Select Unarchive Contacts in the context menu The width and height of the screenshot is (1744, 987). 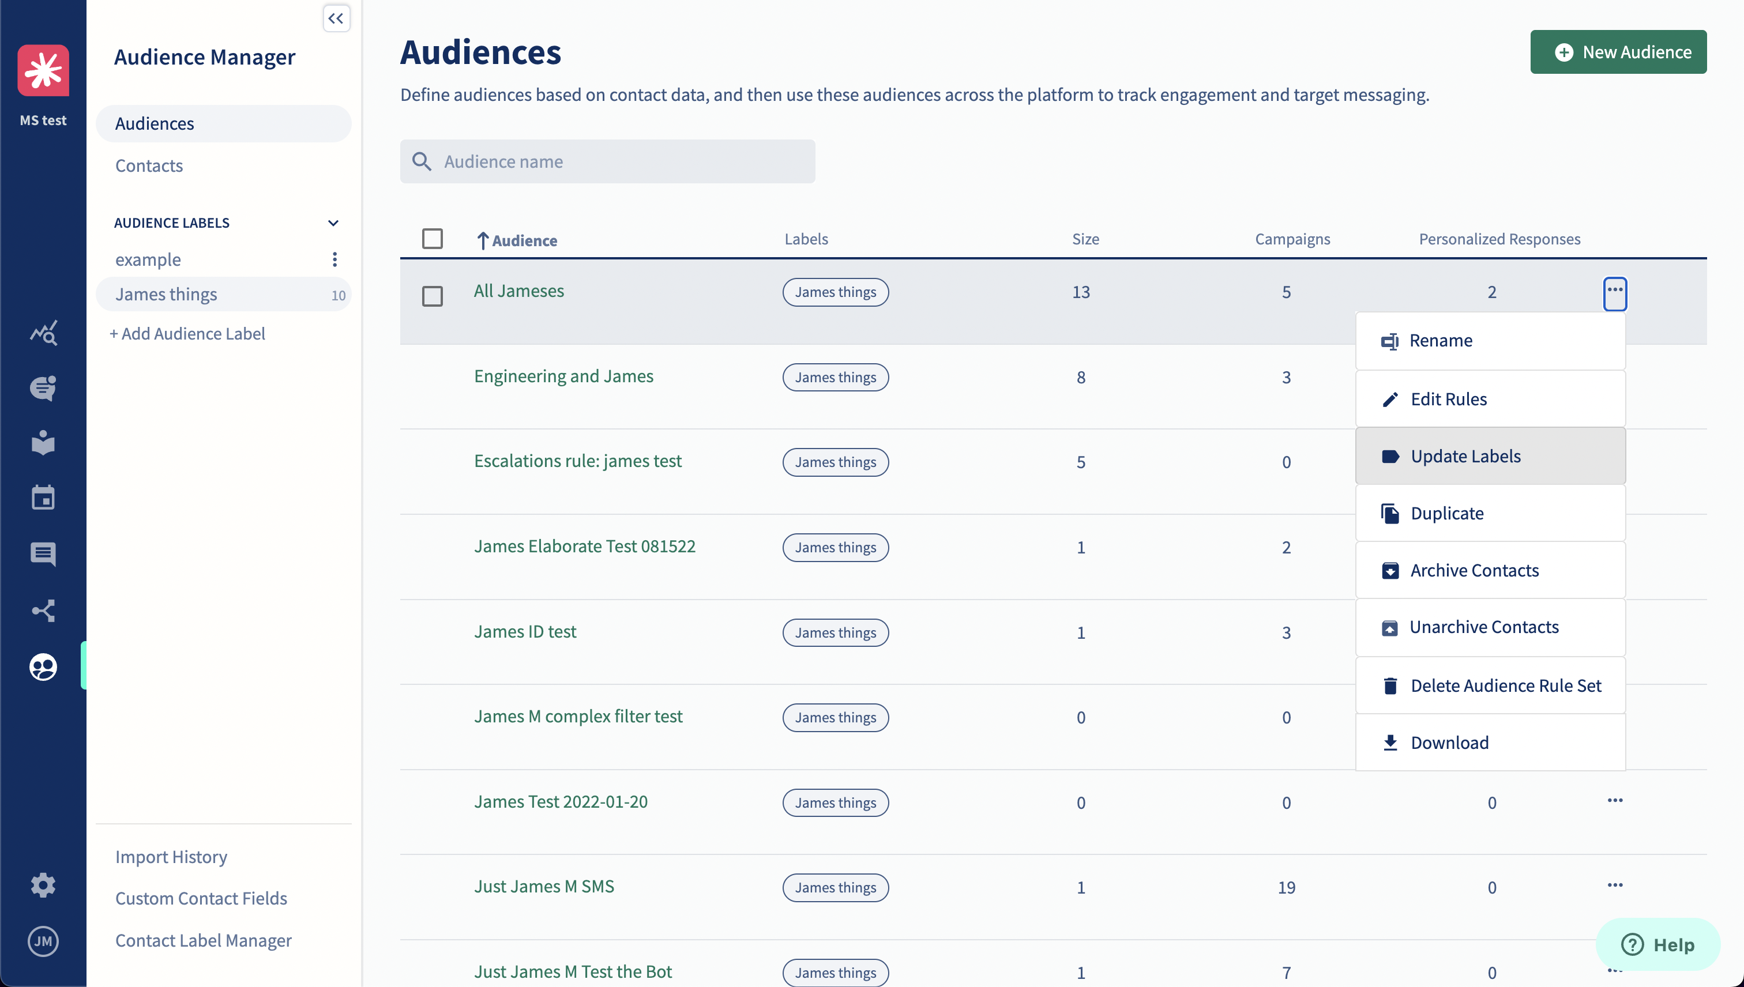point(1490,627)
